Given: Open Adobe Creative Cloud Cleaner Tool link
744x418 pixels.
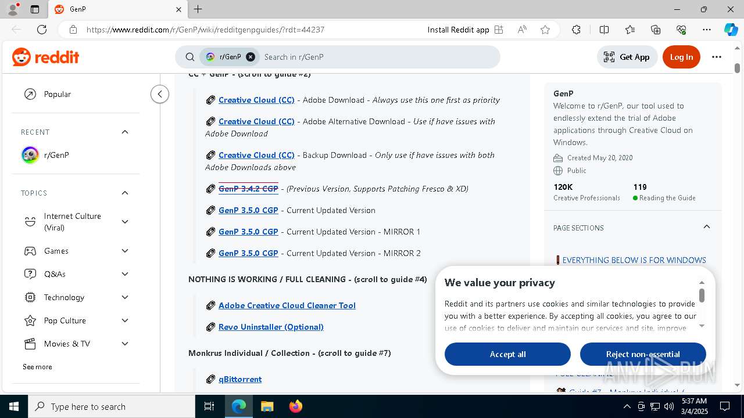Looking at the screenshot, I should 287,305.
